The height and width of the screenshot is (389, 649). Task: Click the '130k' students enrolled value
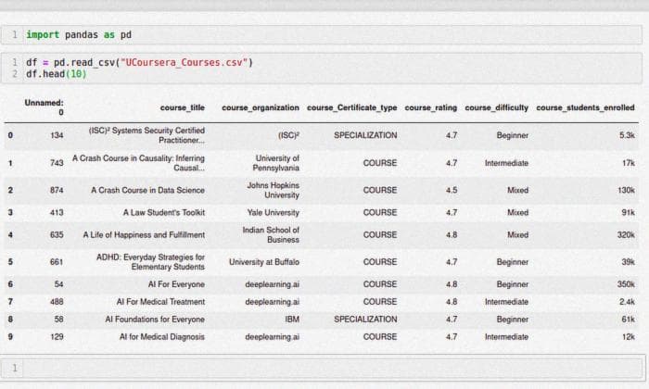click(626, 190)
